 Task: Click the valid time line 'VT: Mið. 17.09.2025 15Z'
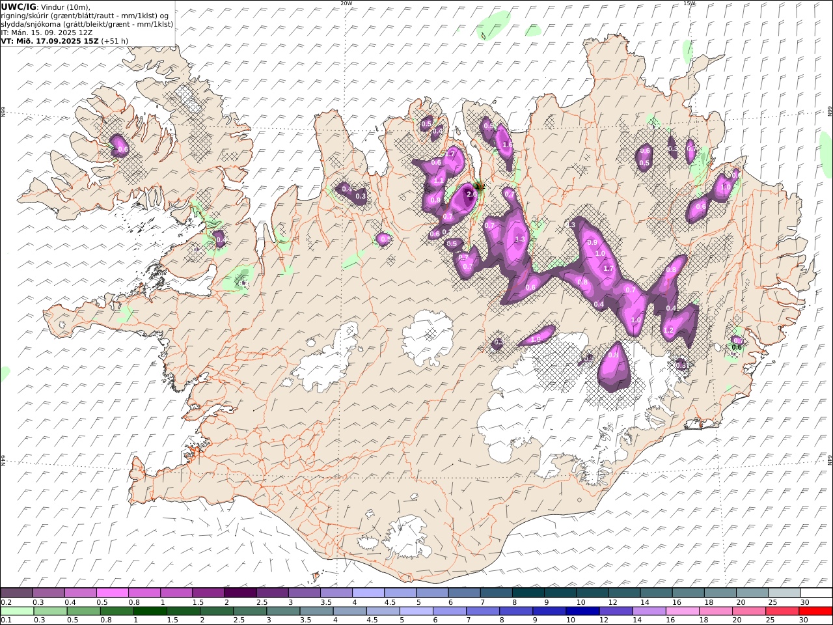click(50, 40)
